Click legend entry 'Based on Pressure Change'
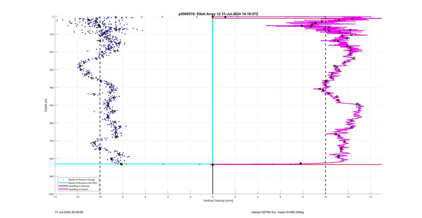The height and width of the screenshot is (218, 422). point(82,180)
